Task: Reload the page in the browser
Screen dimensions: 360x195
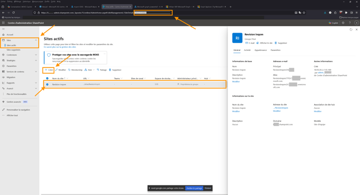Action: click(x=13, y=12)
